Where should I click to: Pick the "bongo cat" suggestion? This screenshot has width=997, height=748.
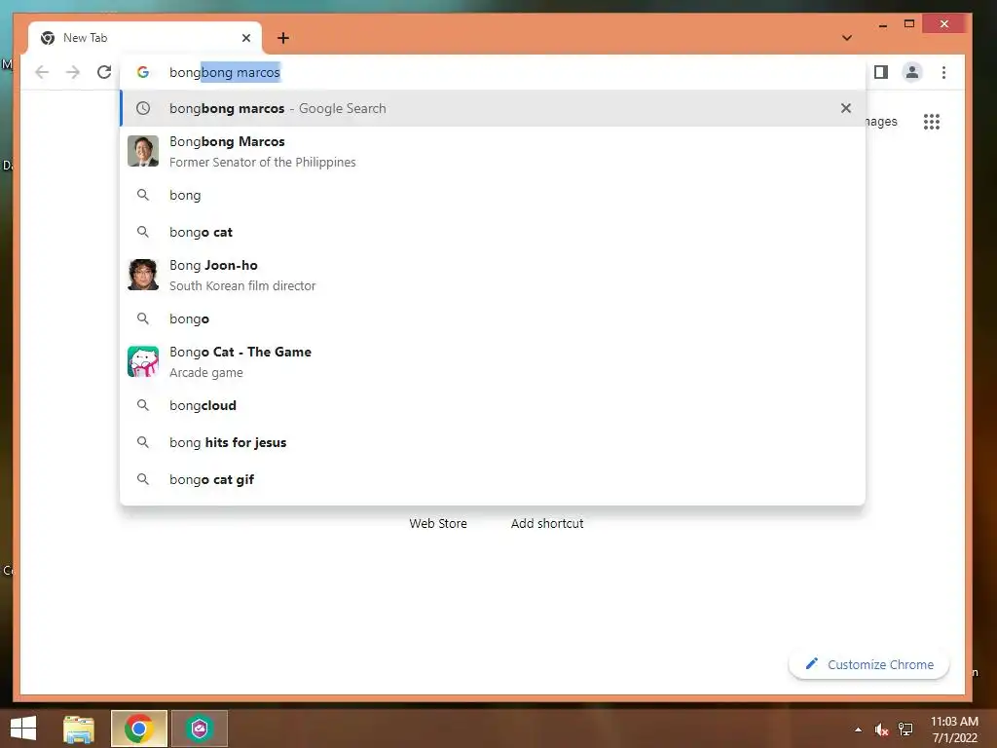[x=493, y=232]
